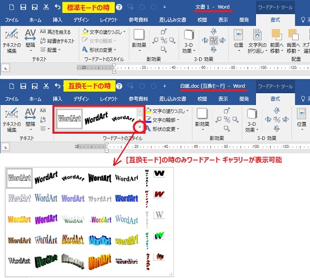This screenshot has height=278, width=310.
Task: Toggle 3-D on/off center button in standard-mode ribbon
Action: [x=214, y=40]
